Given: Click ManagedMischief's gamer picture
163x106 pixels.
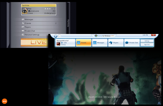Looking at the screenshot, I should tap(58, 44).
